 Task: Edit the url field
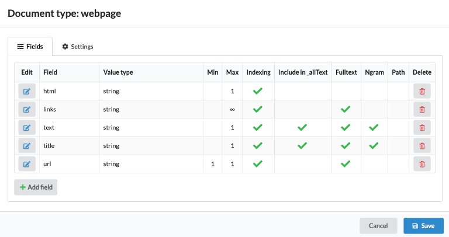pos(27,164)
